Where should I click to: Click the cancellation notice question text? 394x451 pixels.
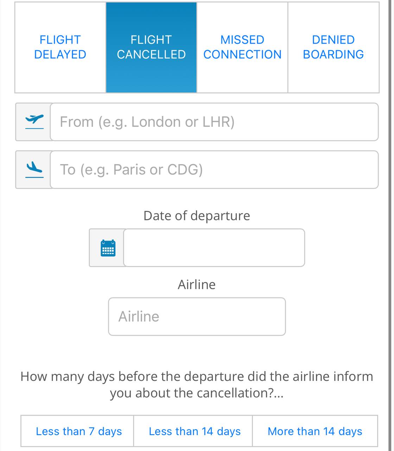(x=197, y=385)
